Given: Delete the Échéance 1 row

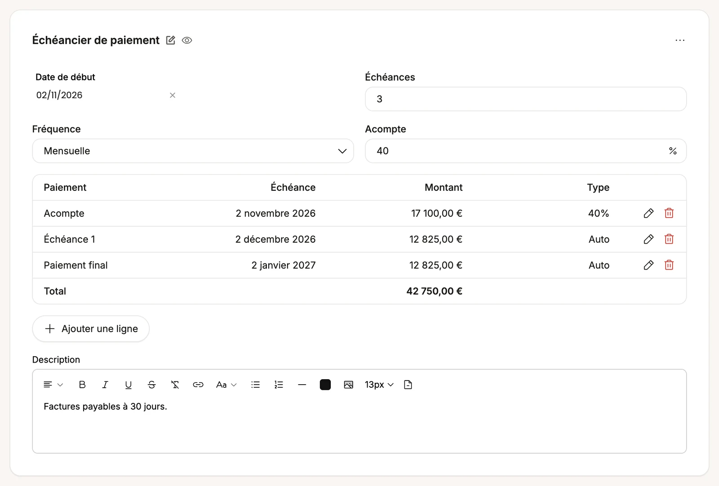Looking at the screenshot, I should tap(669, 239).
